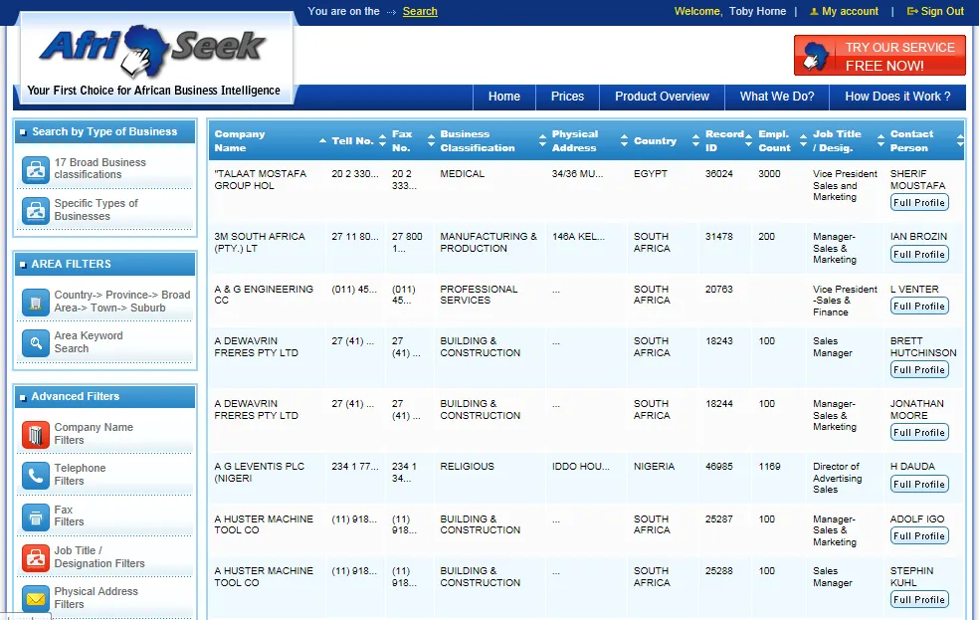
Task: Open 17 Broad Business classifications icon
Action: tap(36, 169)
